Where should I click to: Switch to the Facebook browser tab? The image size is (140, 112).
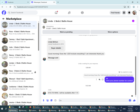pyautogui.click(x=17, y=2)
